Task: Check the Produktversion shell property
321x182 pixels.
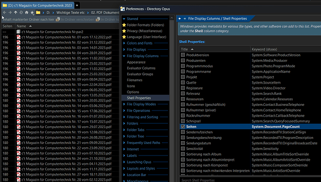Action: pyautogui.click(x=183, y=55)
